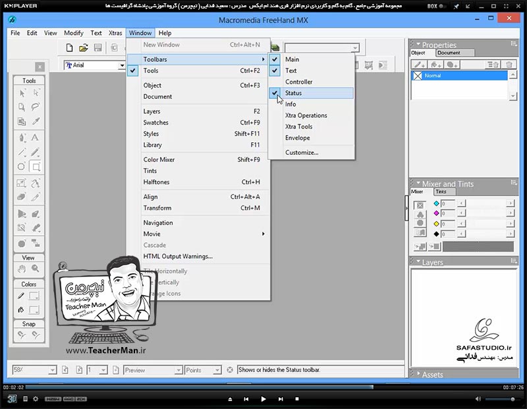Open the File menu
Image resolution: width=527 pixels, height=409 pixels.
point(15,33)
